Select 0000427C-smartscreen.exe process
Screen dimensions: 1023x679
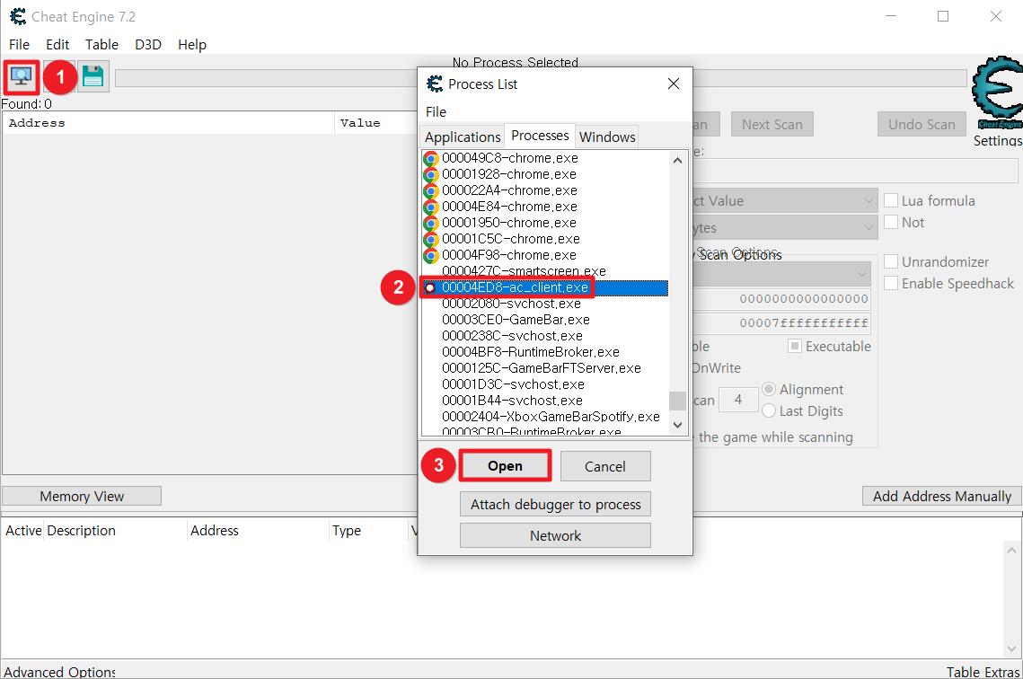coord(545,271)
